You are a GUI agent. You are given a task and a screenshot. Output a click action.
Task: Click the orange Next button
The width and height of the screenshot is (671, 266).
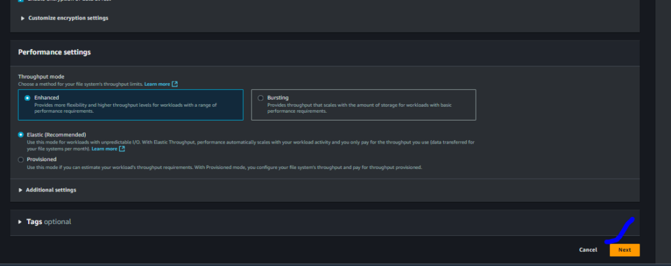[x=624, y=250]
